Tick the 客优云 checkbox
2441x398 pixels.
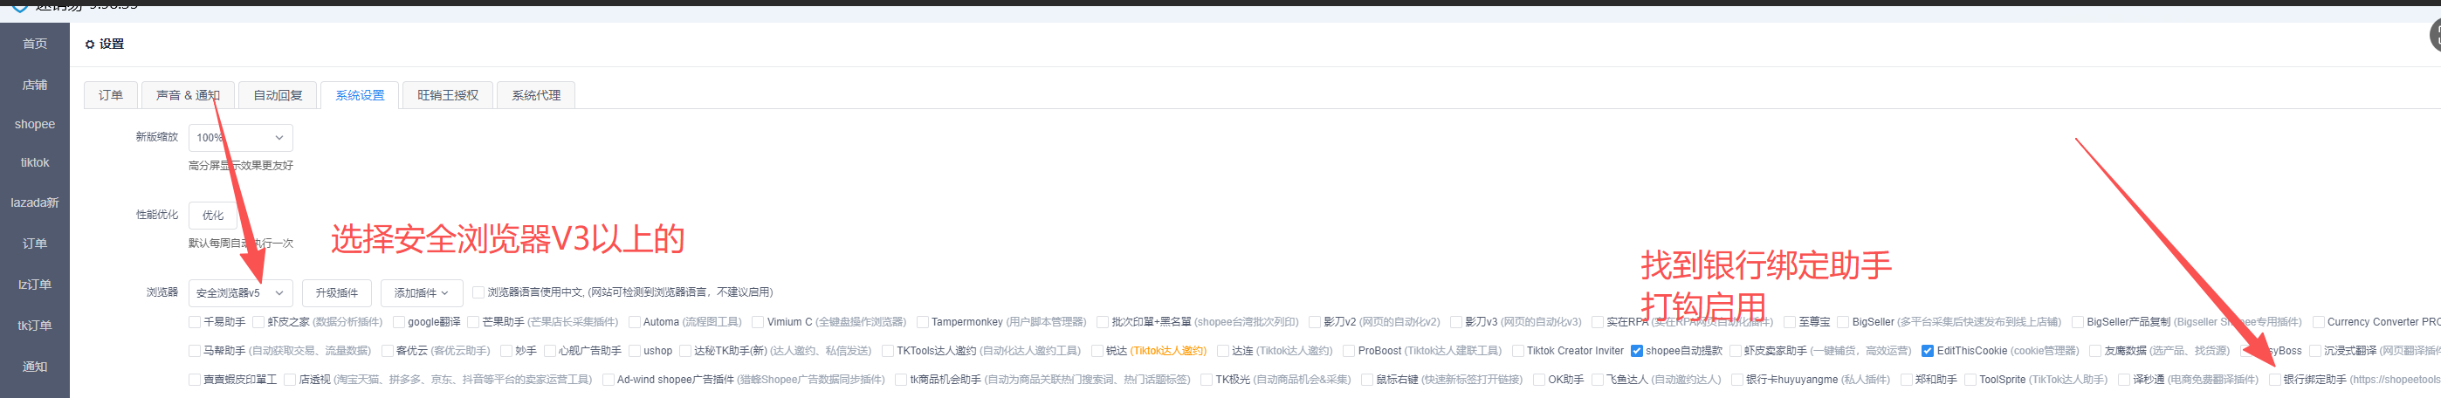click(x=388, y=351)
